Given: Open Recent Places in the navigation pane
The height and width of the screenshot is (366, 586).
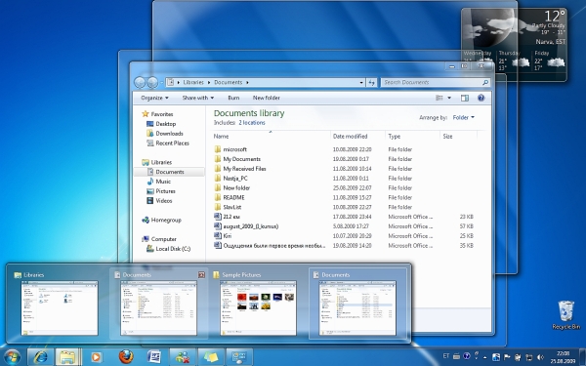Looking at the screenshot, I should coord(172,143).
